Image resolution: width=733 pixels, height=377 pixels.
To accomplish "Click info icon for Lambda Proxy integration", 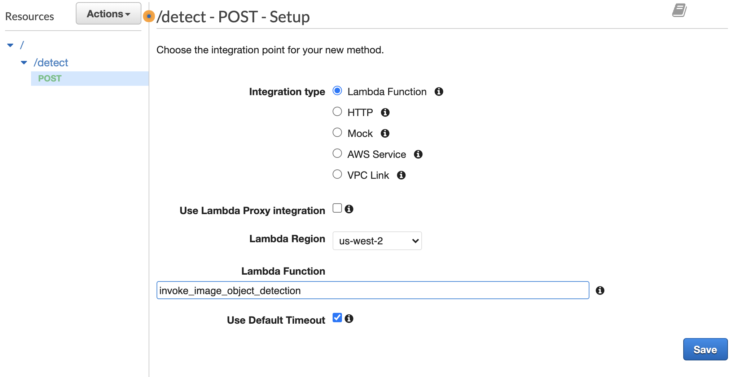I will coord(349,209).
